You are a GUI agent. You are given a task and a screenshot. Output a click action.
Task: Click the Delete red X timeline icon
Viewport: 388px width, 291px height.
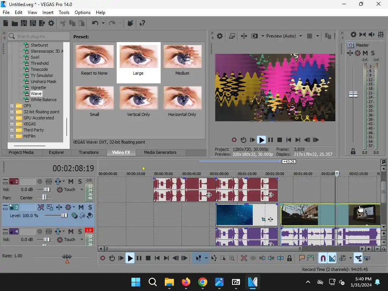[244, 258]
